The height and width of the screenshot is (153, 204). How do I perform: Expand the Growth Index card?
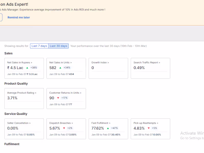tap(100, 62)
